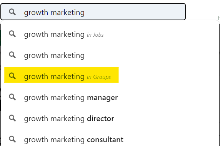Click the bold word 'director'
220x146 pixels.
(101, 118)
